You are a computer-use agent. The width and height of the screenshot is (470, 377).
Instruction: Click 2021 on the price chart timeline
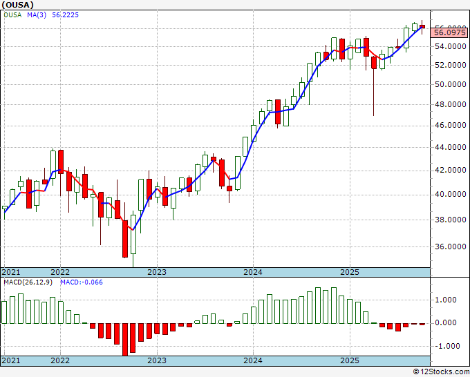[x=11, y=272]
